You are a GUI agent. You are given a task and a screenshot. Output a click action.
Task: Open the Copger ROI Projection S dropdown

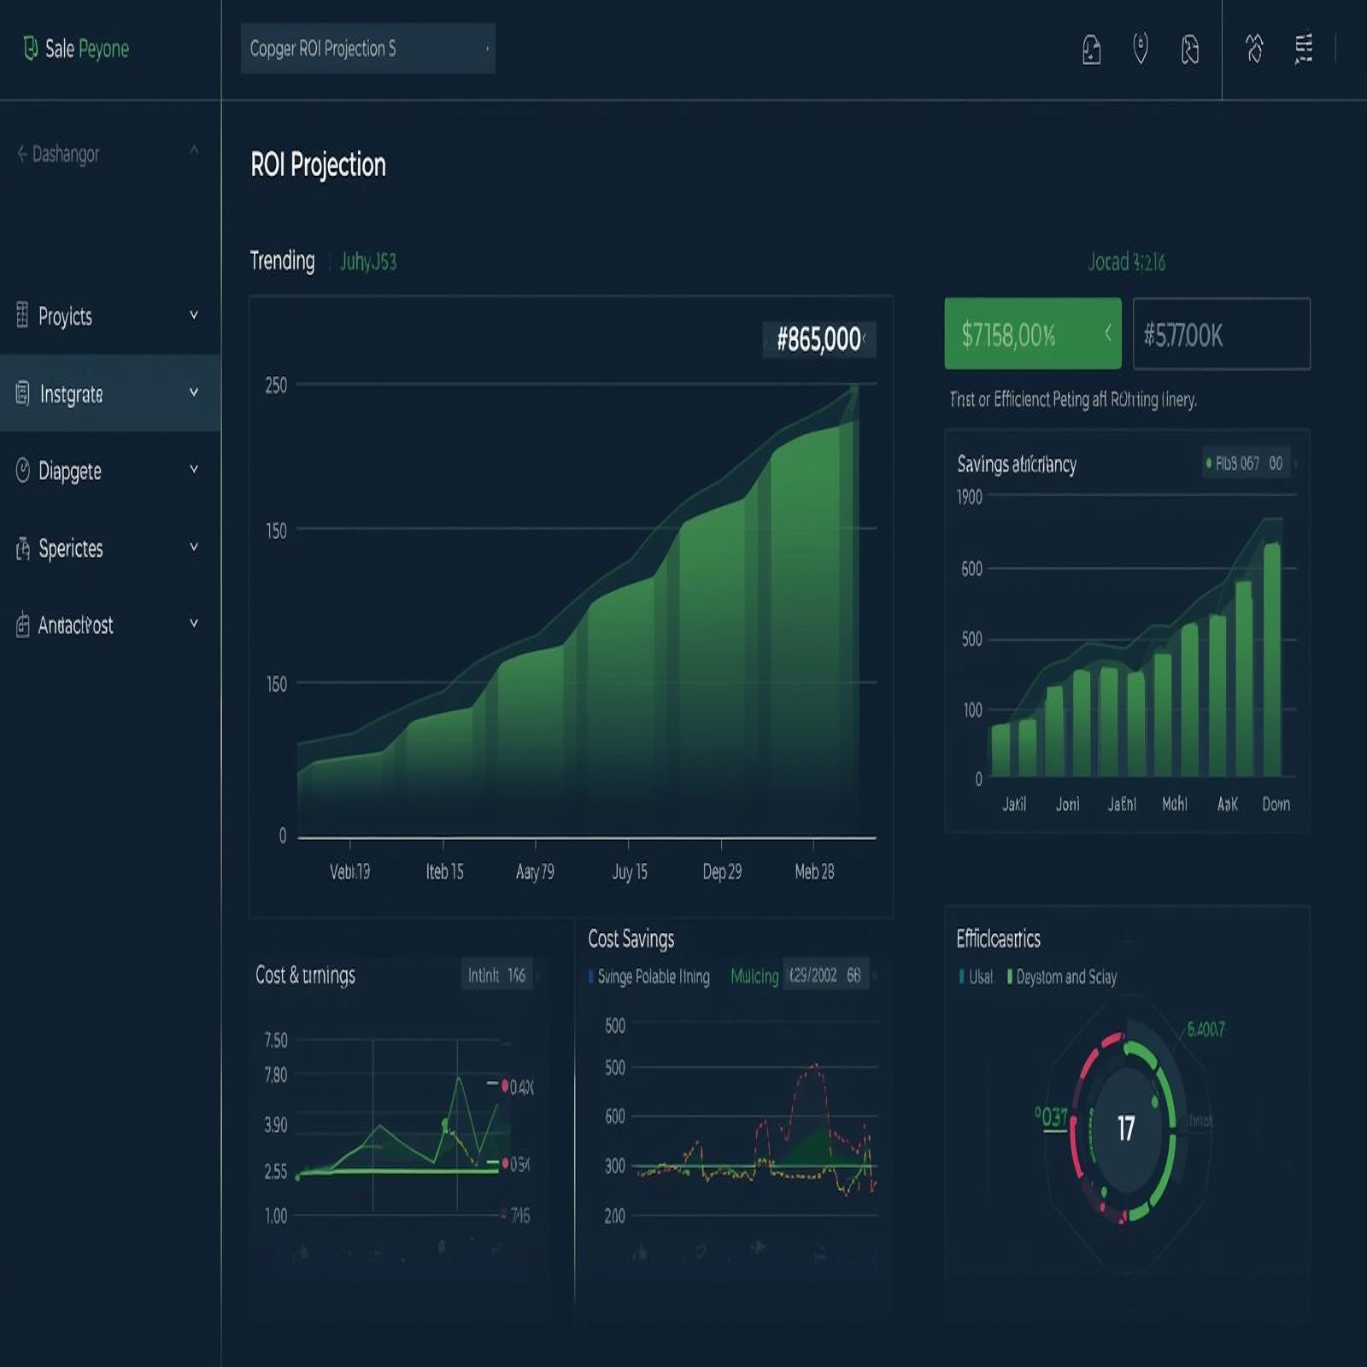coord(367,49)
